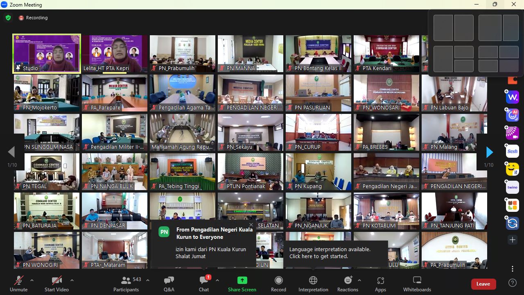Screen dimensions: 524x295
Task: Open the Whiteboards tool
Action: click(x=417, y=284)
